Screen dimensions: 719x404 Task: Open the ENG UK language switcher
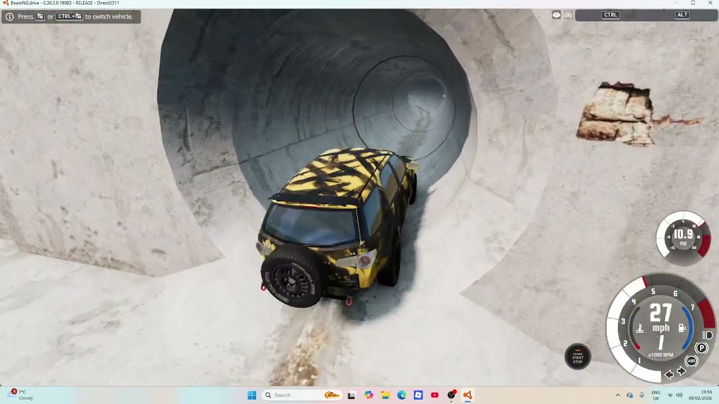coord(656,395)
